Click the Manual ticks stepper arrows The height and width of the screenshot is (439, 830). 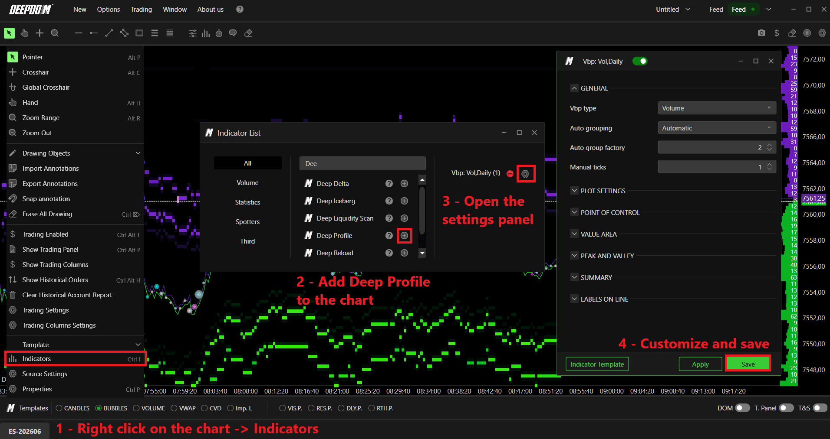coord(770,167)
